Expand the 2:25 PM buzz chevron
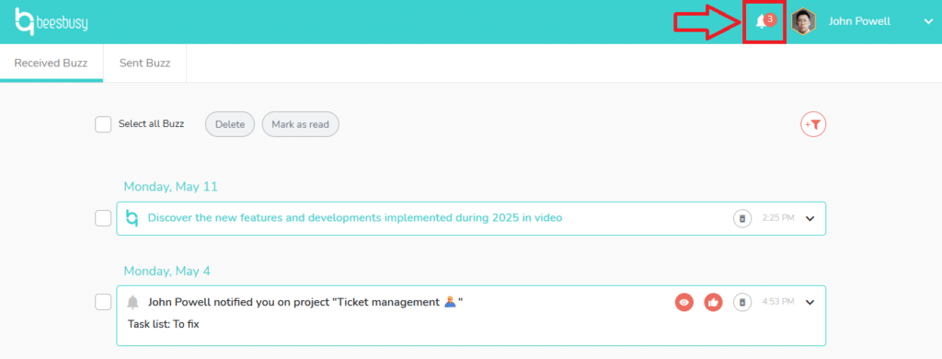This screenshot has width=942, height=359. (810, 218)
